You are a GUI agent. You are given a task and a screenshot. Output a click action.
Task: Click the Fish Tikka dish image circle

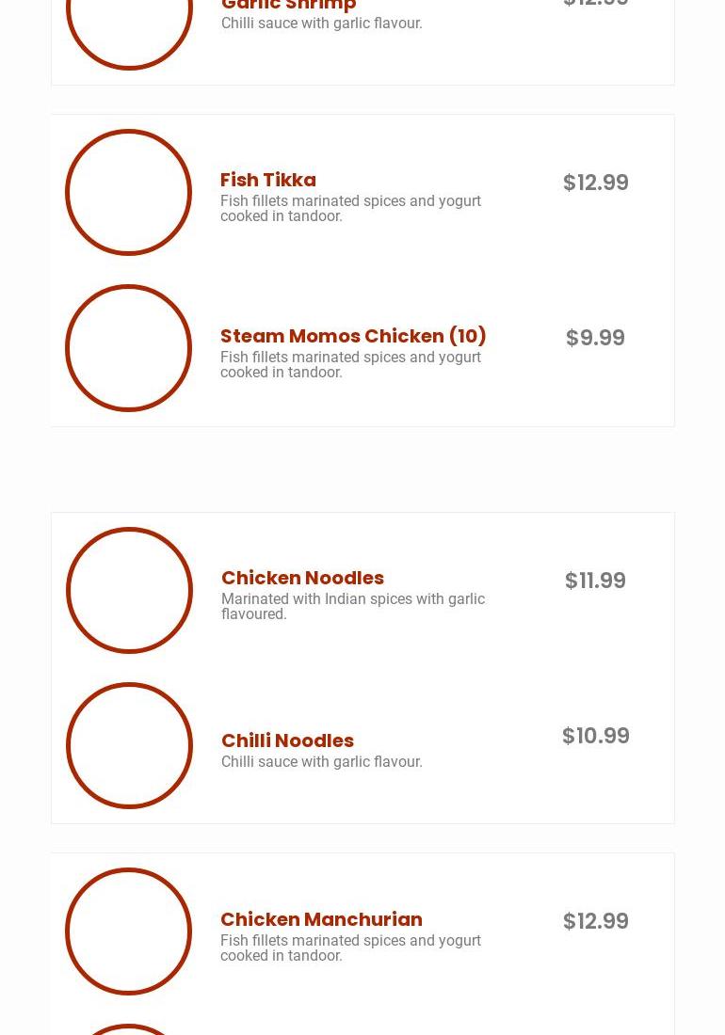click(x=128, y=192)
